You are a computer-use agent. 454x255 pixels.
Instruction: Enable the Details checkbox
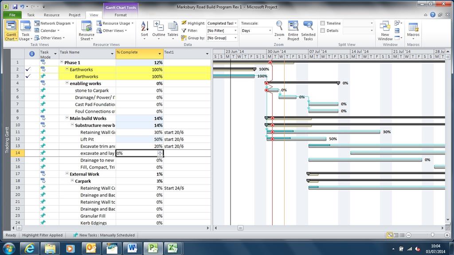tap(323, 31)
